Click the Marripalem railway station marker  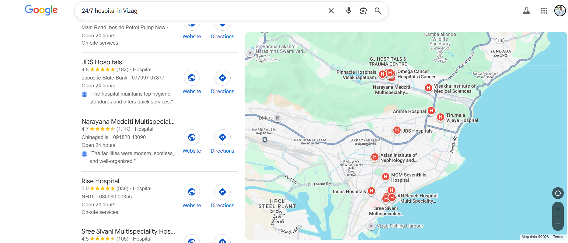(265, 140)
